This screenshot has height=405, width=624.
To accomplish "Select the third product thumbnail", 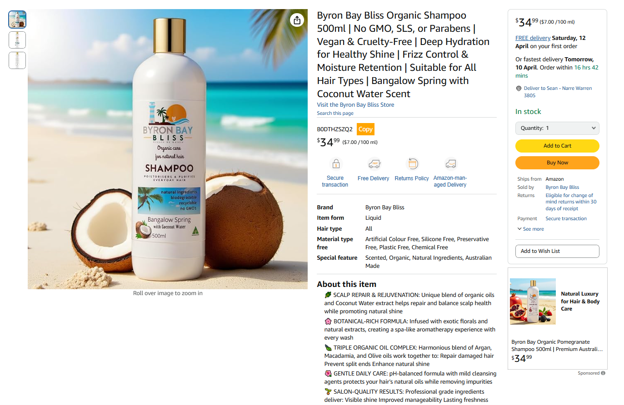I will pos(17,60).
